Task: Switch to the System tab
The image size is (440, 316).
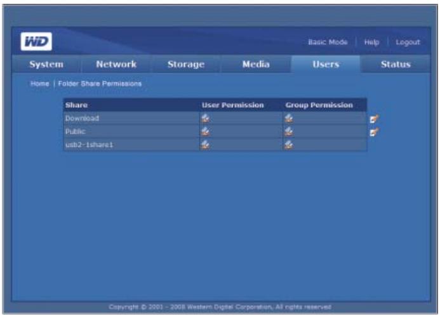Action: coord(46,64)
